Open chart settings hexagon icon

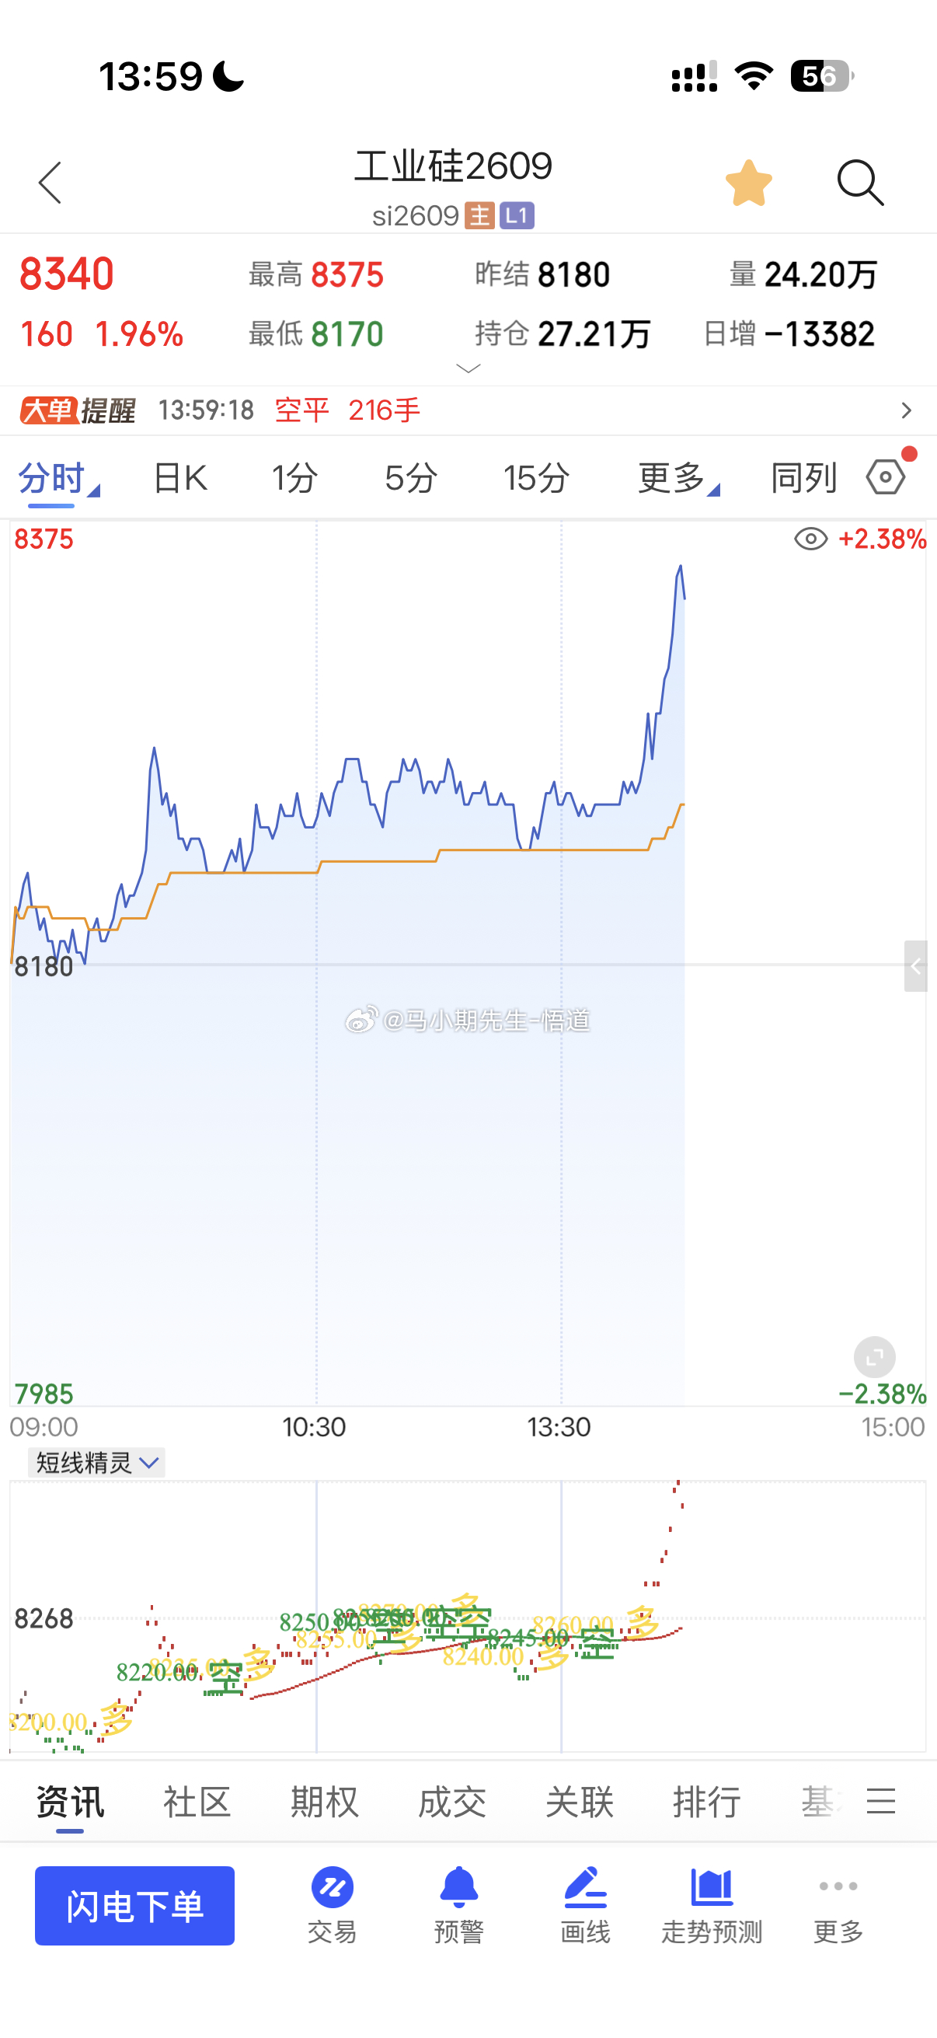[x=886, y=477]
